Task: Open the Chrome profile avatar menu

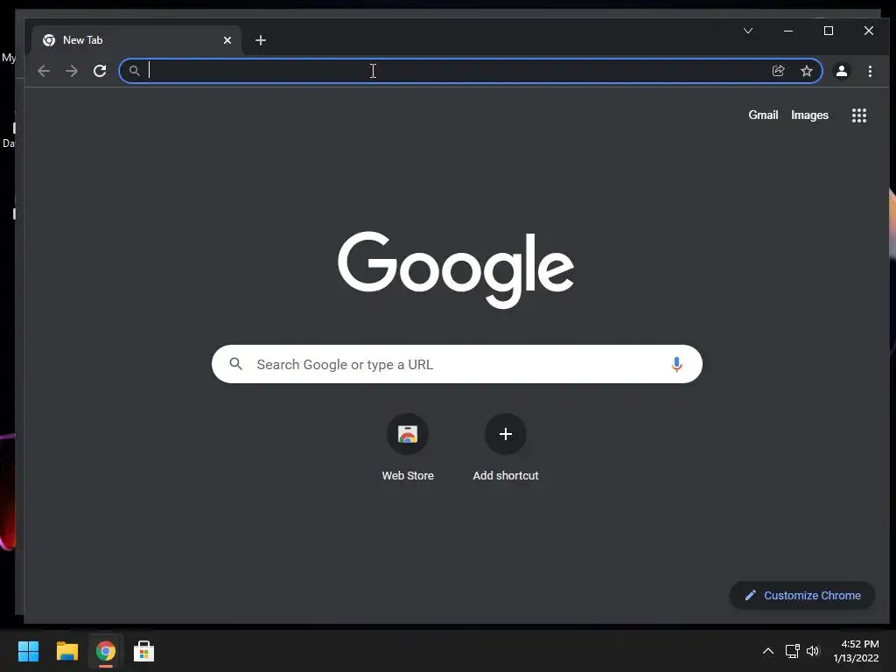Action: coord(841,71)
